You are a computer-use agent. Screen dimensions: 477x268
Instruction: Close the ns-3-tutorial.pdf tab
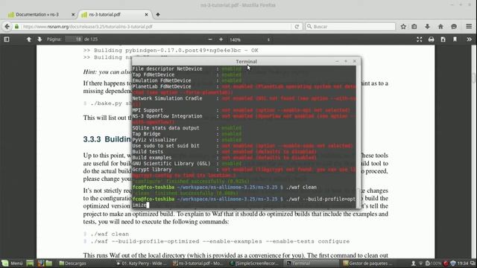[x=146, y=15]
